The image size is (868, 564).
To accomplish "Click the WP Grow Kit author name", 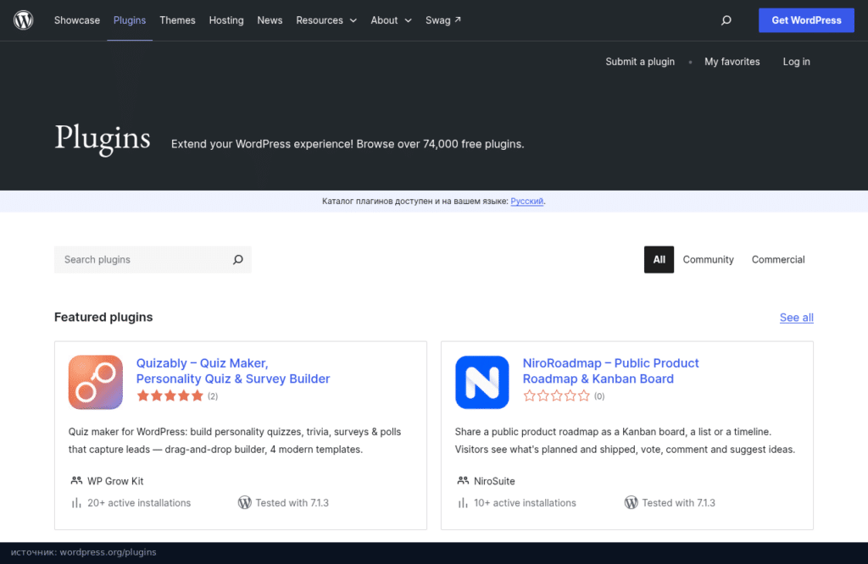I will pyautogui.click(x=115, y=481).
